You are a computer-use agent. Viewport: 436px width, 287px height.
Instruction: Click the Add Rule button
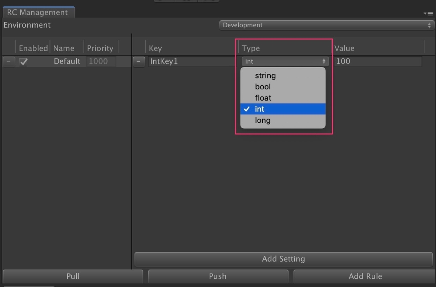click(x=365, y=276)
